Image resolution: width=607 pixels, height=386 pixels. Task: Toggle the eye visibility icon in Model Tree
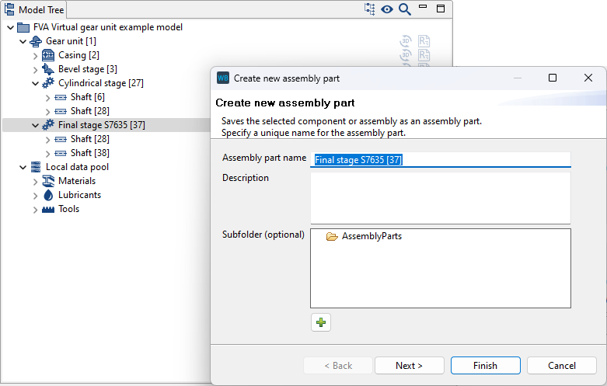pos(387,9)
